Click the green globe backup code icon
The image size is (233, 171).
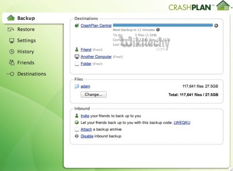coord(77,122)
